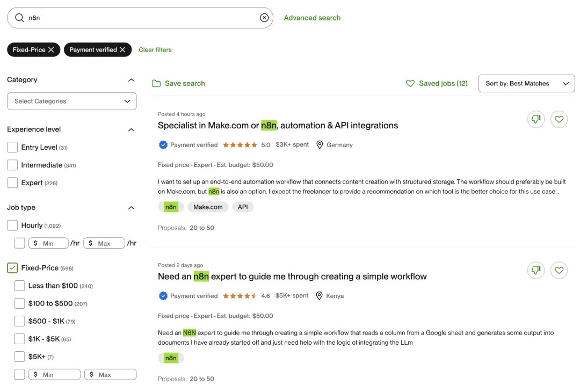The image size is (580, 385).
Task: Heart the simple workflow guide job
Action: click(559, 270)
